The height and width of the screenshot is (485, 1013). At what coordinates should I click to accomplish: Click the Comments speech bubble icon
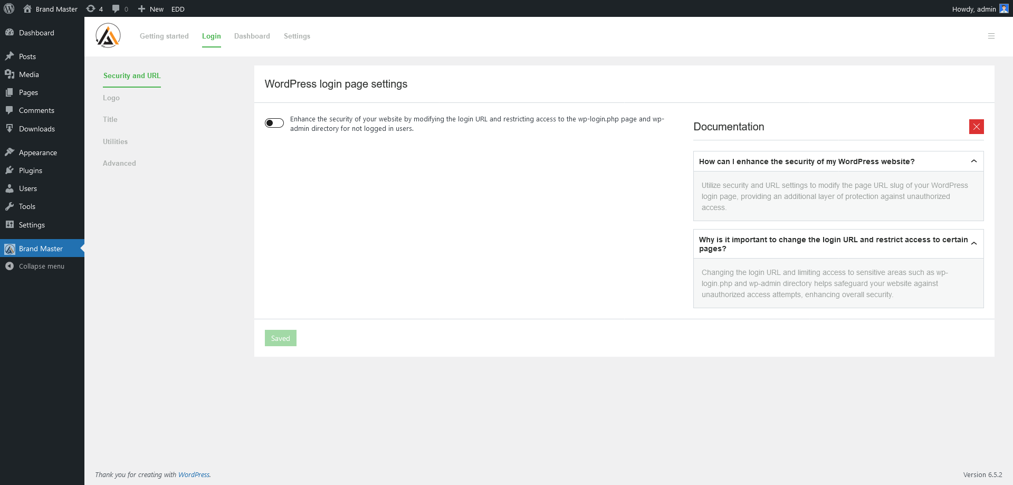point(9,110)
